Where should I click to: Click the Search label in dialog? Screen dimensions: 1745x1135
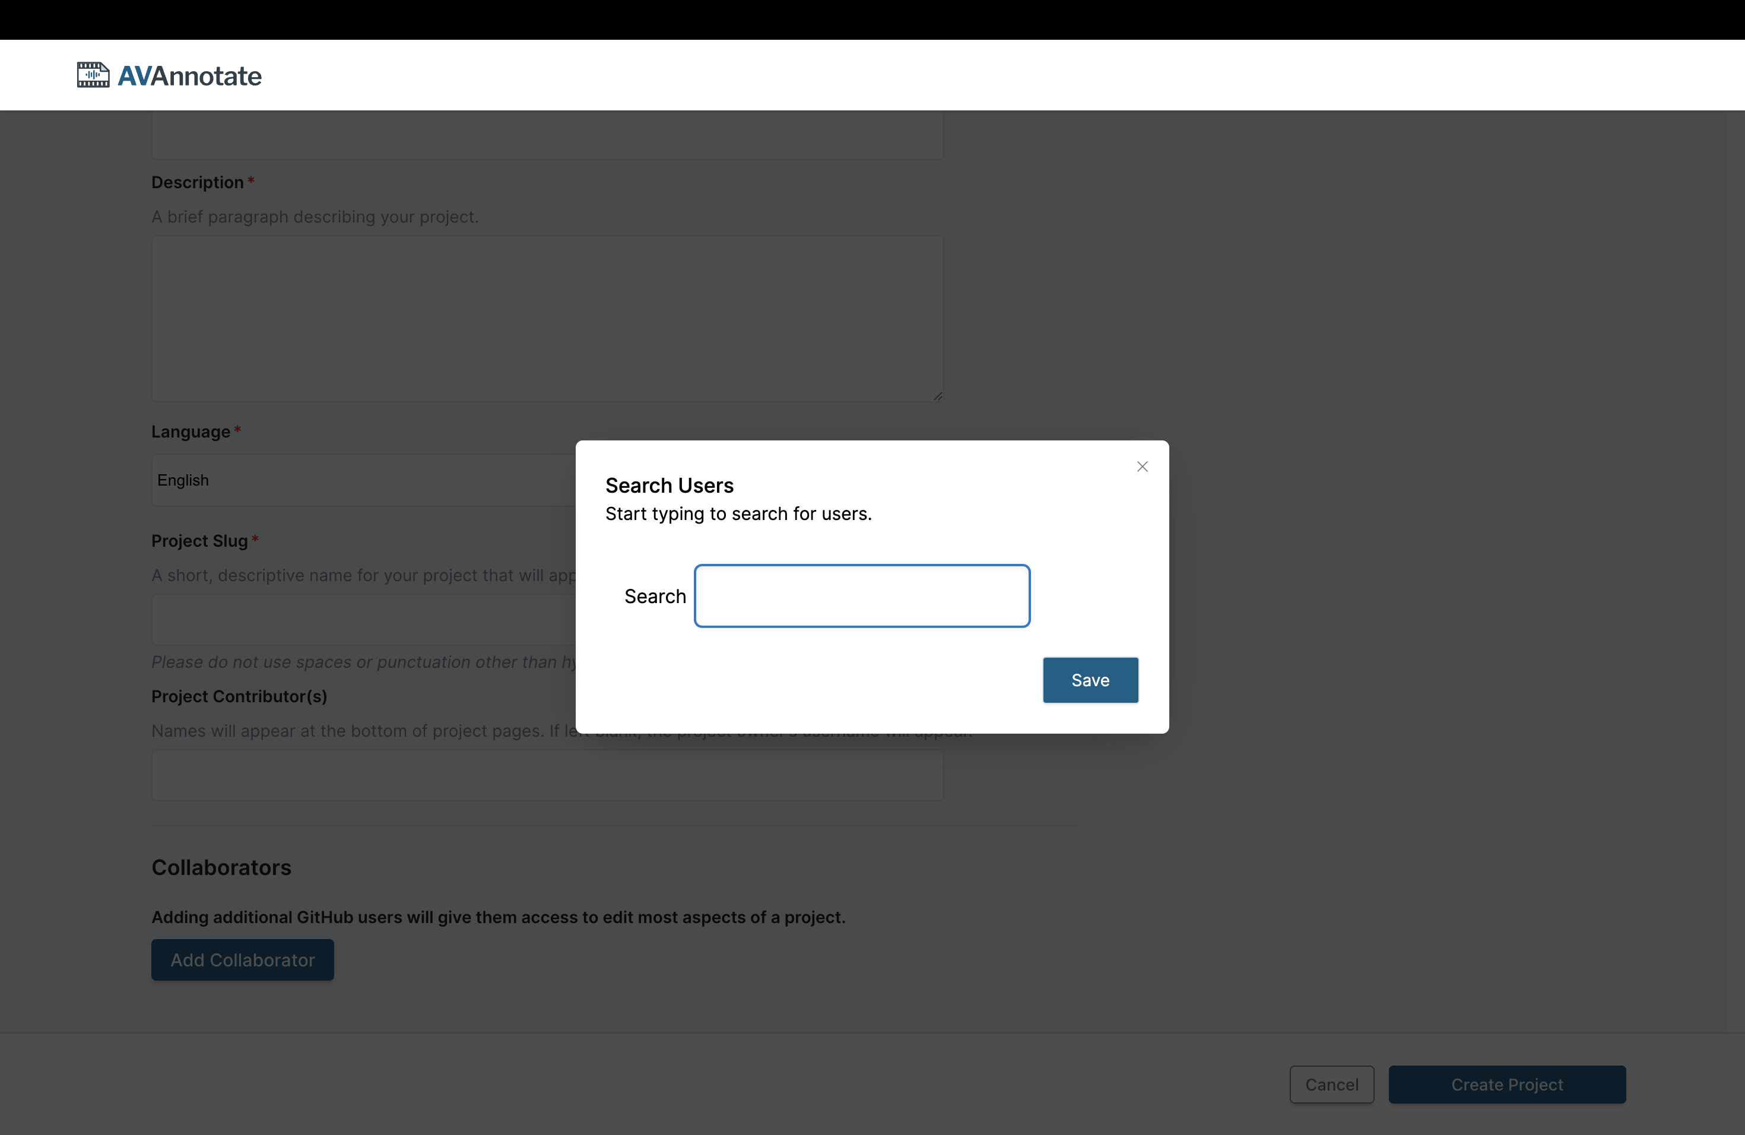pos(655,596)
